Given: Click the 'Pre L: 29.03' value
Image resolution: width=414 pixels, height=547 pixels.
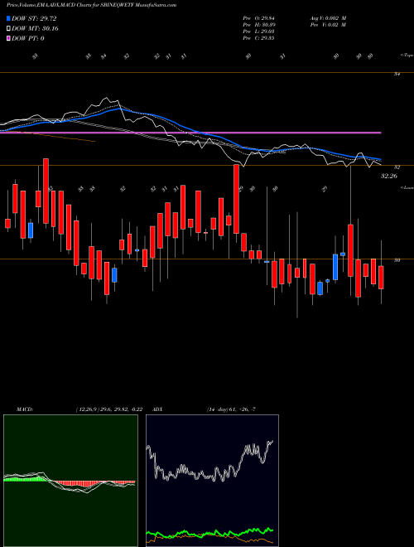Looking at the screenshot, I should coord(258,31).
